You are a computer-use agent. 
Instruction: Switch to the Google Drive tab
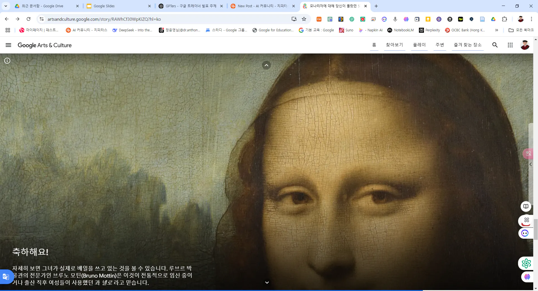[x=47, y=6]
